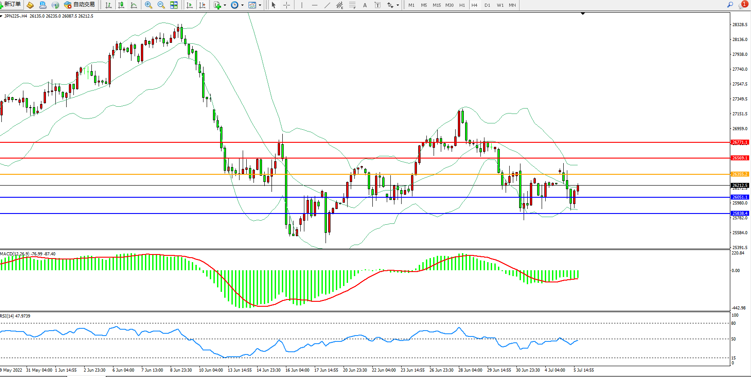Select the crosshair tool
This screenshot has height=377, width=751.
[x=286, y=5]
